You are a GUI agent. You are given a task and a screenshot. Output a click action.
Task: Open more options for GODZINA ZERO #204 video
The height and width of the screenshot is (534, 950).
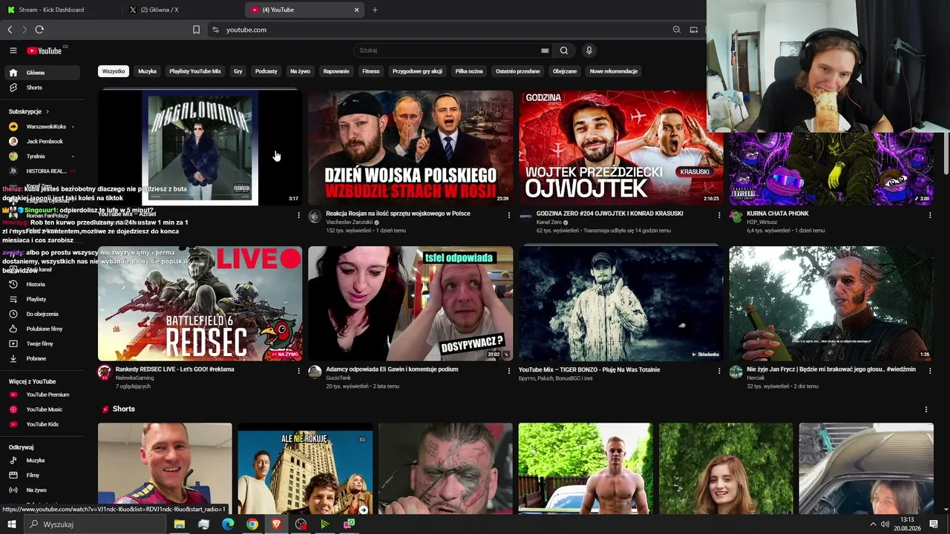click(719, 215)
